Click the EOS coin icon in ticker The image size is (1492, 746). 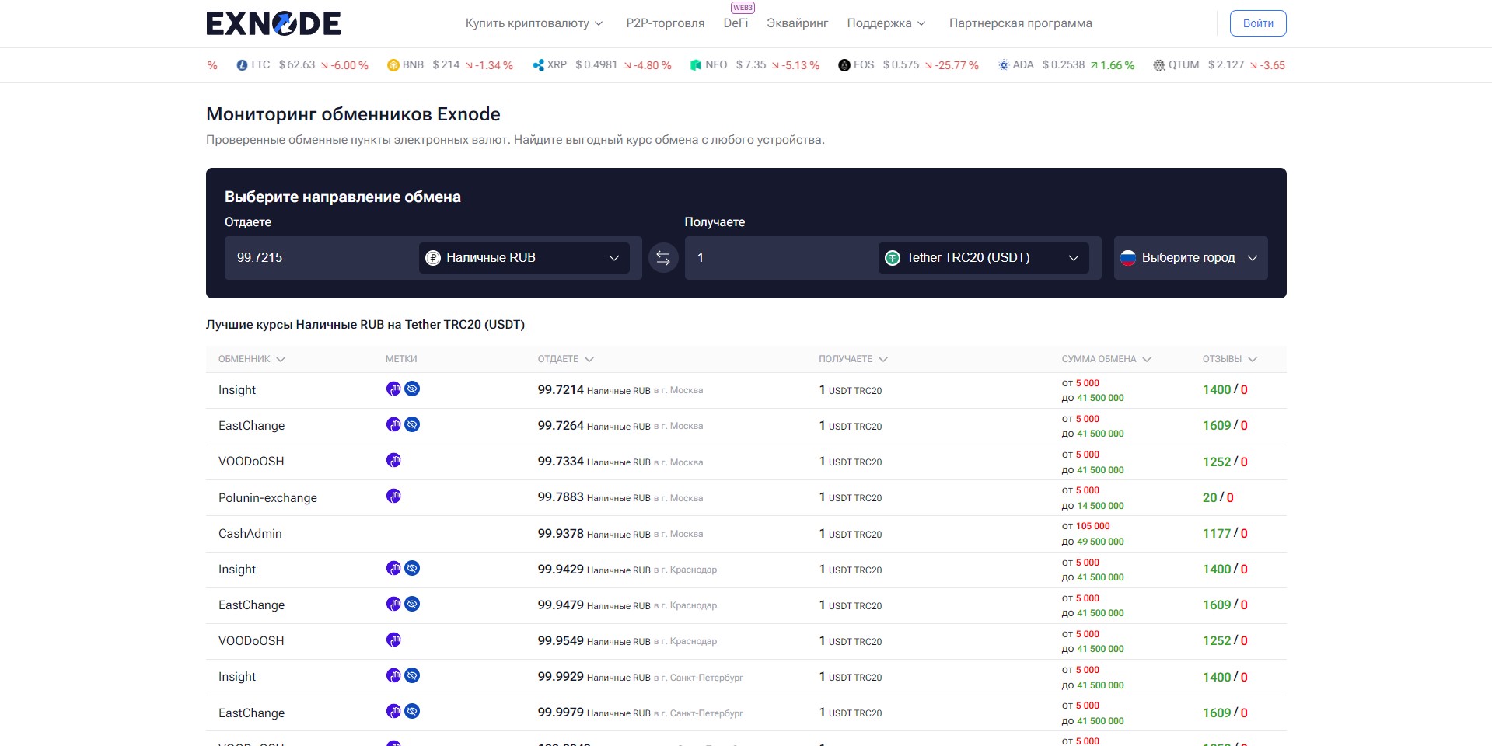(x=844, y=65)
